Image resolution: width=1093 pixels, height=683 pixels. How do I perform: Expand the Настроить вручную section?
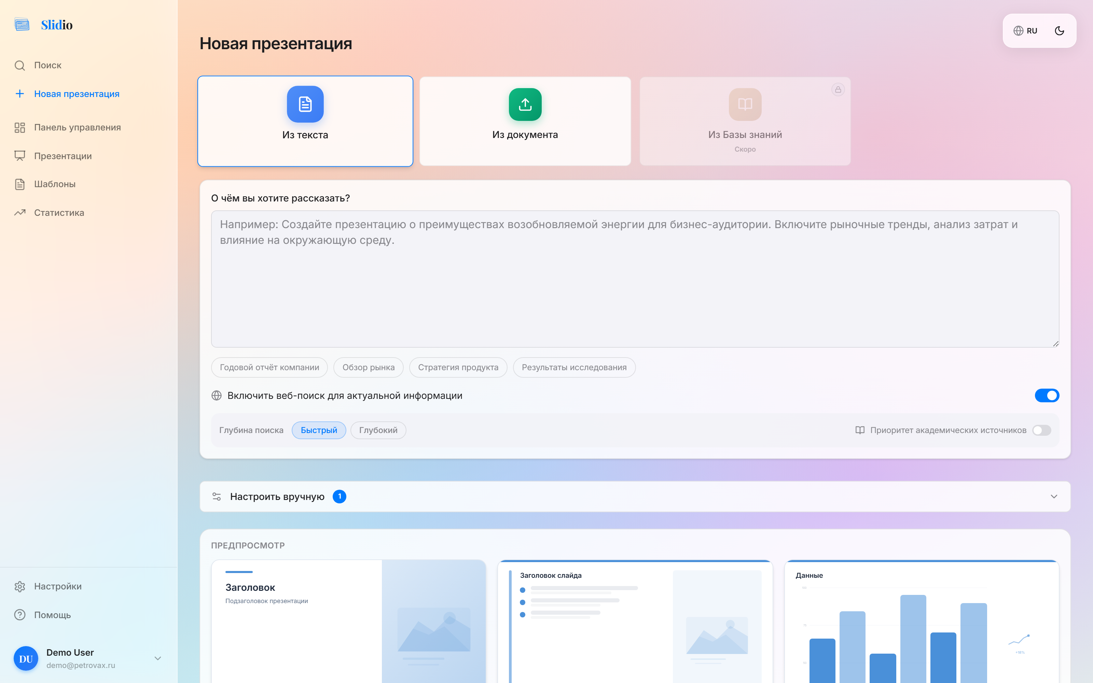(1054, 497)
